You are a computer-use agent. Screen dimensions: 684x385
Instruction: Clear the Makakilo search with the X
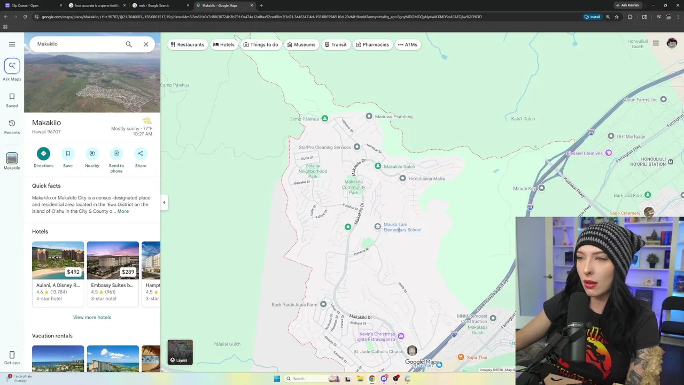[146, 44]
